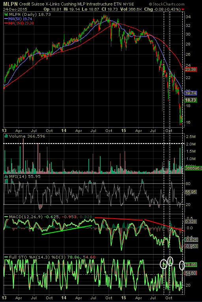Click the MFI(14) 55.95 legend text
This screenshot has width=202, height=302.
coord(24,176)
